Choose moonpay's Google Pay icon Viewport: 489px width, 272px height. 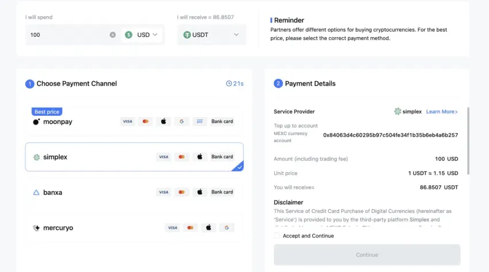(x=181, y=122)
